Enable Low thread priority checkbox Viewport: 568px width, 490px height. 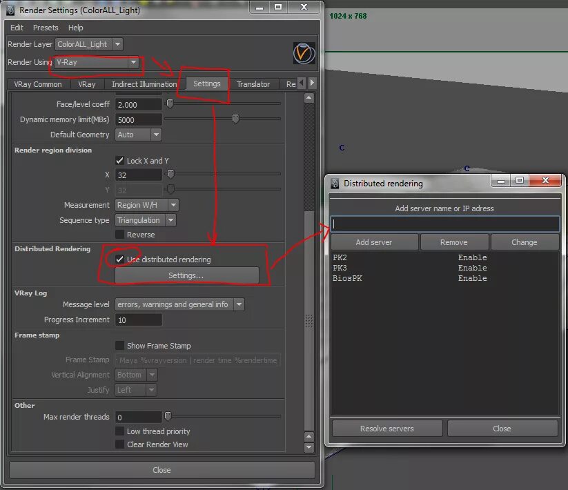[x=119, y=431]
